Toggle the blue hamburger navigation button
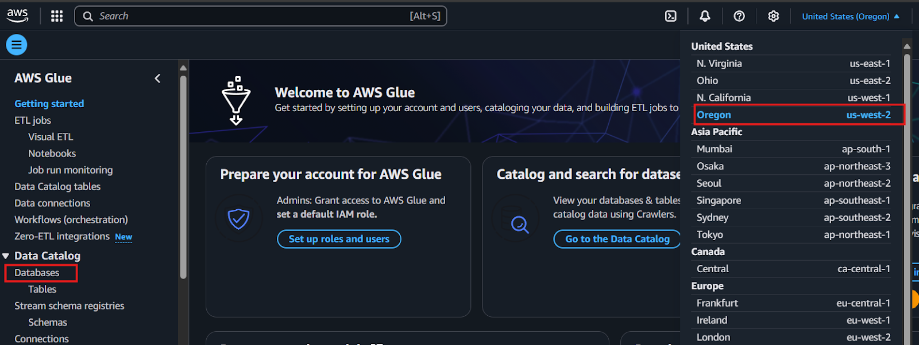Image resolution: width=919 pixels, height=345 pixels. [x=17, y=45]
